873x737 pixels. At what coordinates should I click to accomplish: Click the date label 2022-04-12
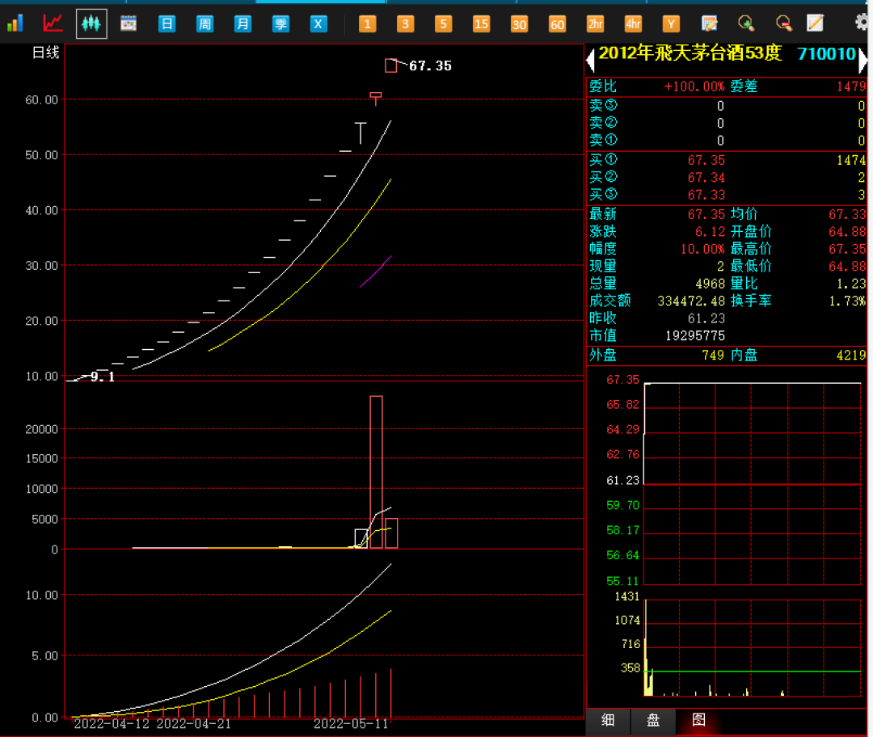pos(112,723)
